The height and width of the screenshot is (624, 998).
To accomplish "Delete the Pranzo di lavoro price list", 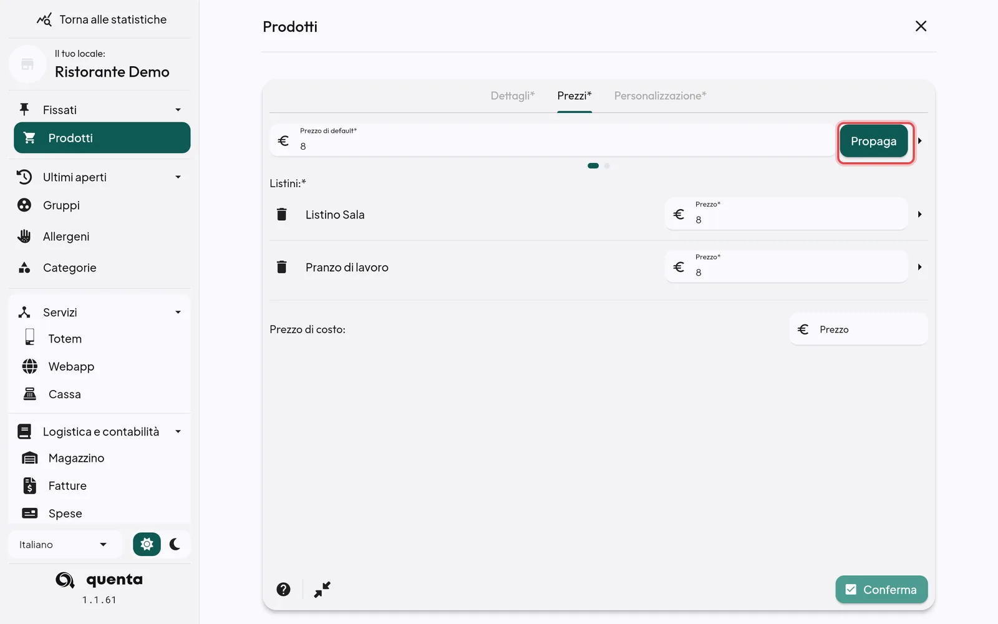I will point(282,267).
